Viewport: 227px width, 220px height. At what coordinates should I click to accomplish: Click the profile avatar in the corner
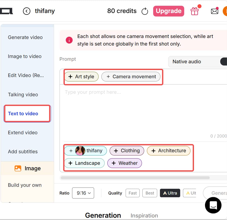(x=225, y=11)
